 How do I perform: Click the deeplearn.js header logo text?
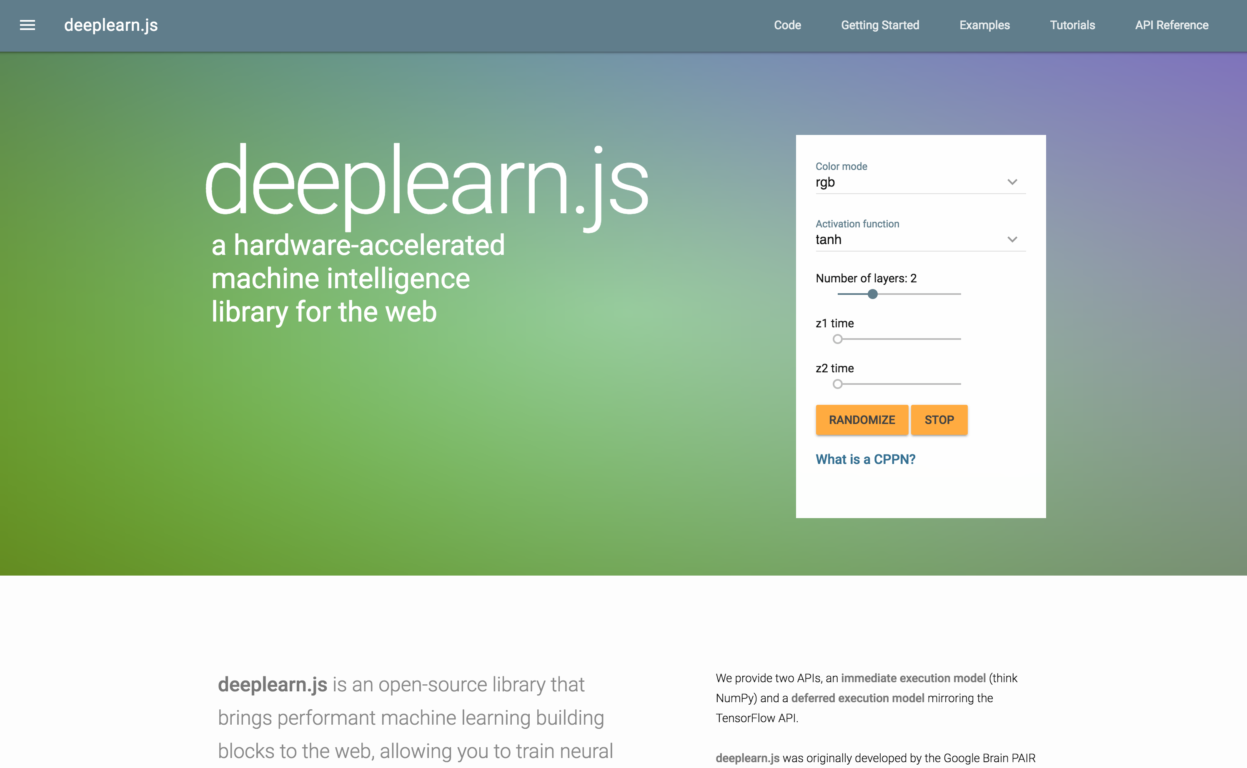click(x=111, y=25)
